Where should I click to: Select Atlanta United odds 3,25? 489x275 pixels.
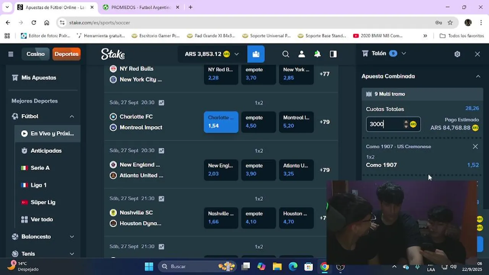tap(296, 170)
